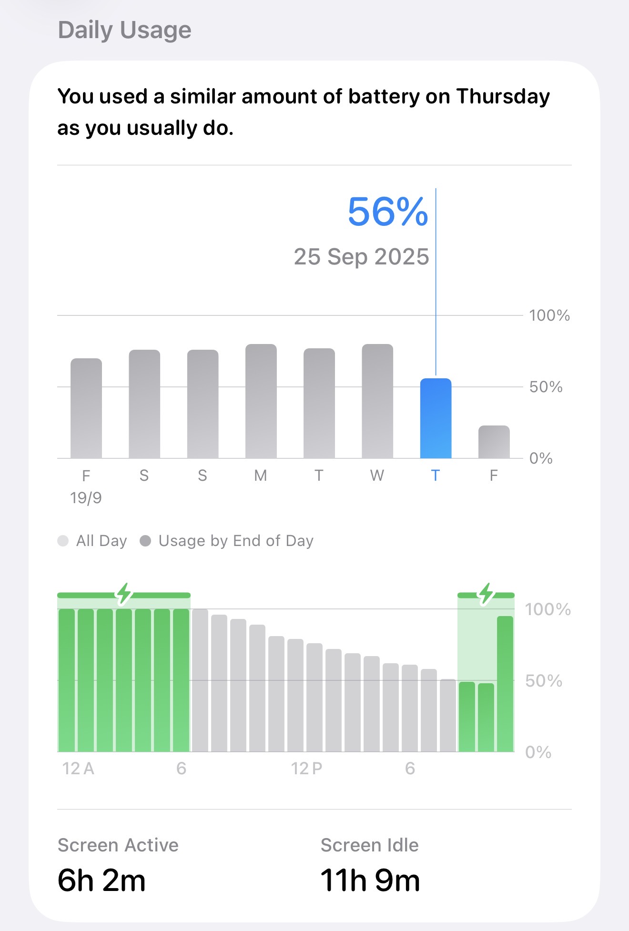Tap the 25 Sep 2025 date label
629x931 pixels.
pyautogui.click(x=361, y=257)
